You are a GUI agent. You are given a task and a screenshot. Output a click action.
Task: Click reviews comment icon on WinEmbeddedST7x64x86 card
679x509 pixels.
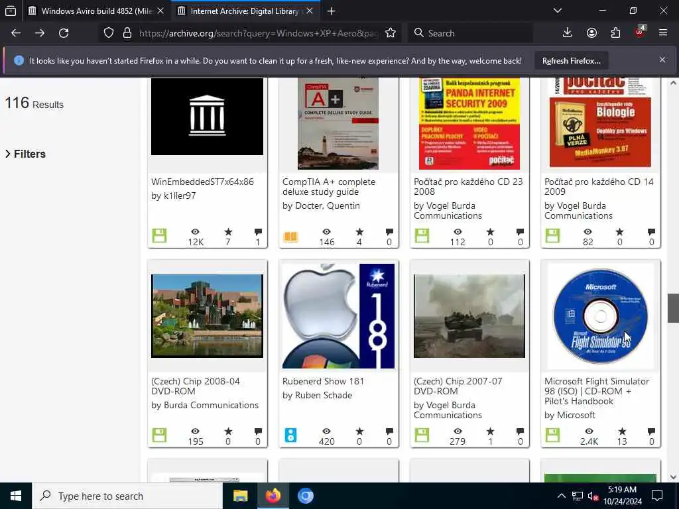click(258, 232)
